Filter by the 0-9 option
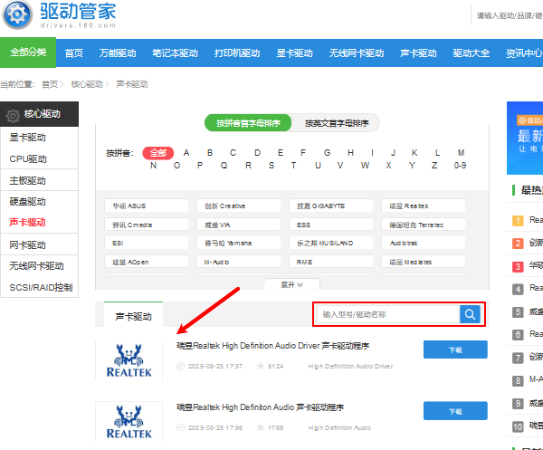The height and width of the screenshot is (450, 543). 460,166
